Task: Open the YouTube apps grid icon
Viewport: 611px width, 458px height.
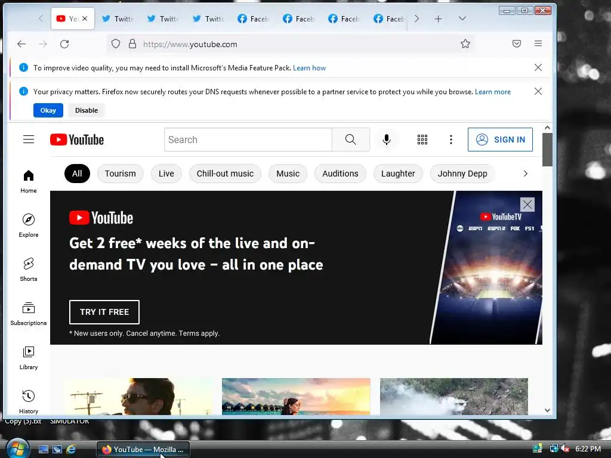Action: tap(422, 140)
